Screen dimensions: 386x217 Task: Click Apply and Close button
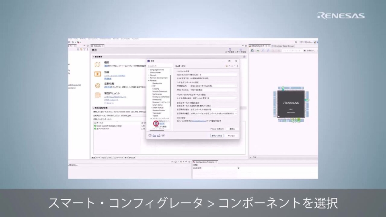pyautogui.click(x=217, y=135)
